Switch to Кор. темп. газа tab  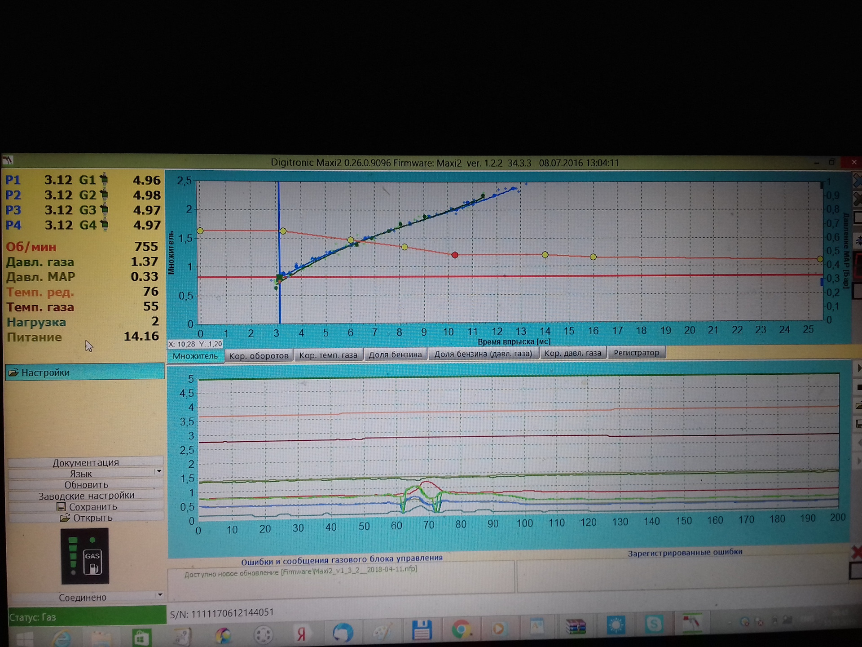pos(328,355)
